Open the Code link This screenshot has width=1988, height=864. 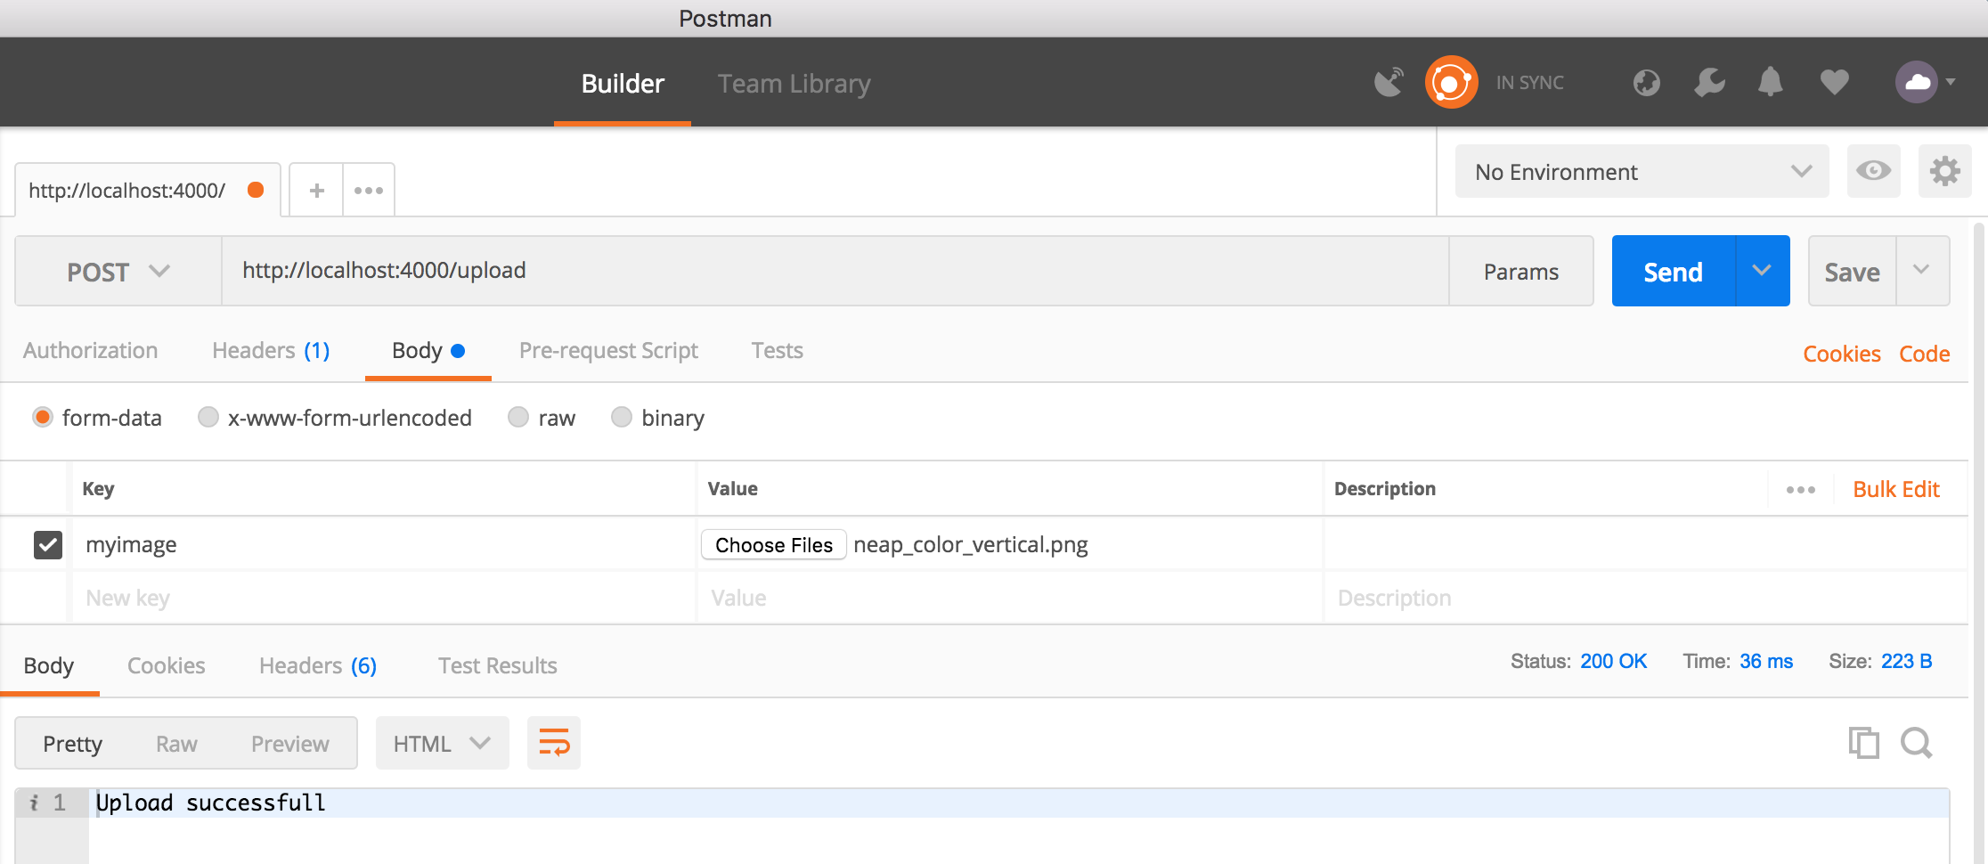[1924, 354]
